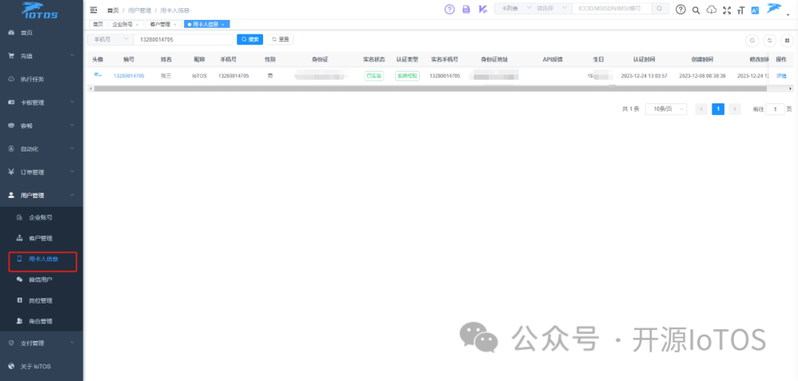
Task: Expand the 支付管理 sidebar menu
Action: pos(41,343)
